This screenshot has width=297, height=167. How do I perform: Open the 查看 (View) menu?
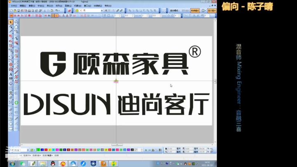(32, 6)
